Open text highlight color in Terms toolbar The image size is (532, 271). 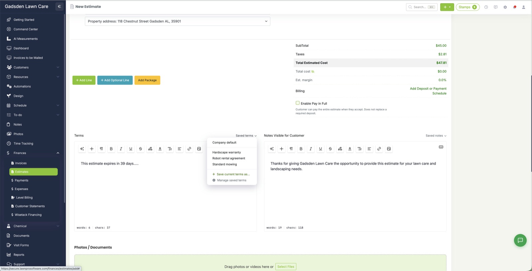pos(150,149)
